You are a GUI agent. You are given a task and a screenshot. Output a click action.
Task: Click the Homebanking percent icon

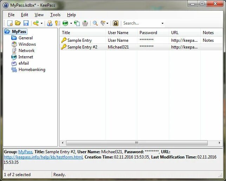coord(14,70)
